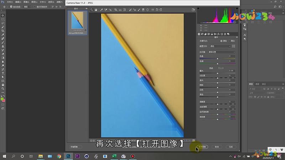Click the 存储图像 (Save Image) button

[76, 147]
